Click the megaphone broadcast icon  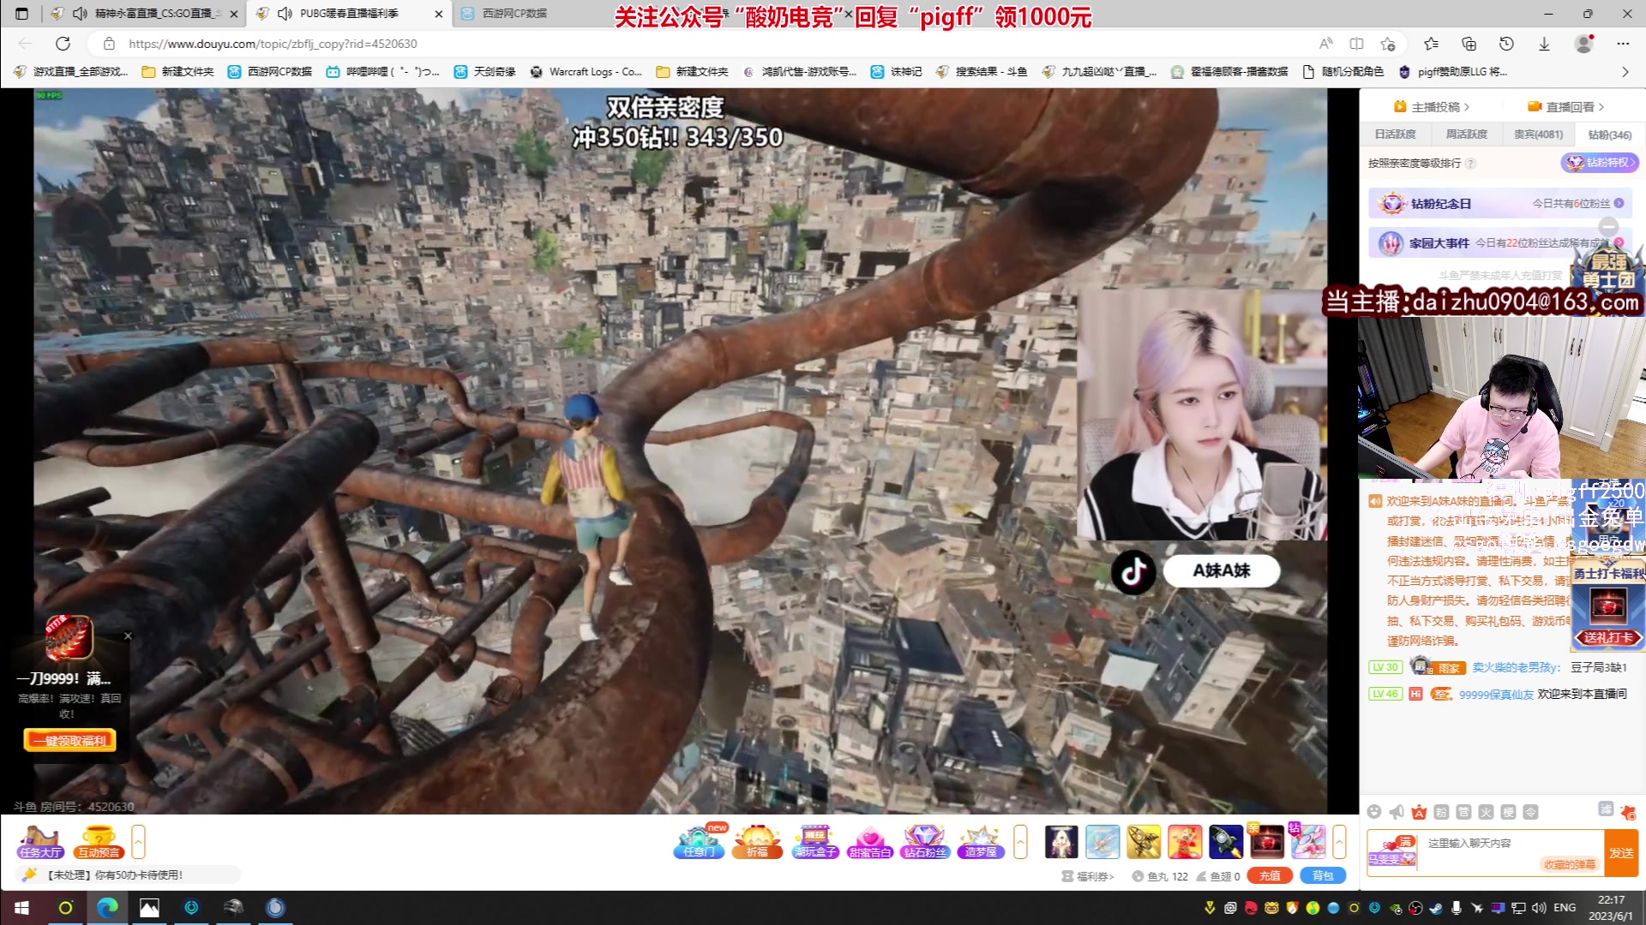pos(1397,812)
